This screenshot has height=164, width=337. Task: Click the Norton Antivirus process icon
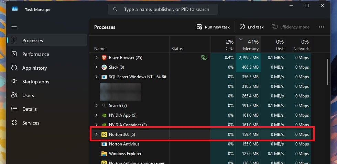pos(104,144)
